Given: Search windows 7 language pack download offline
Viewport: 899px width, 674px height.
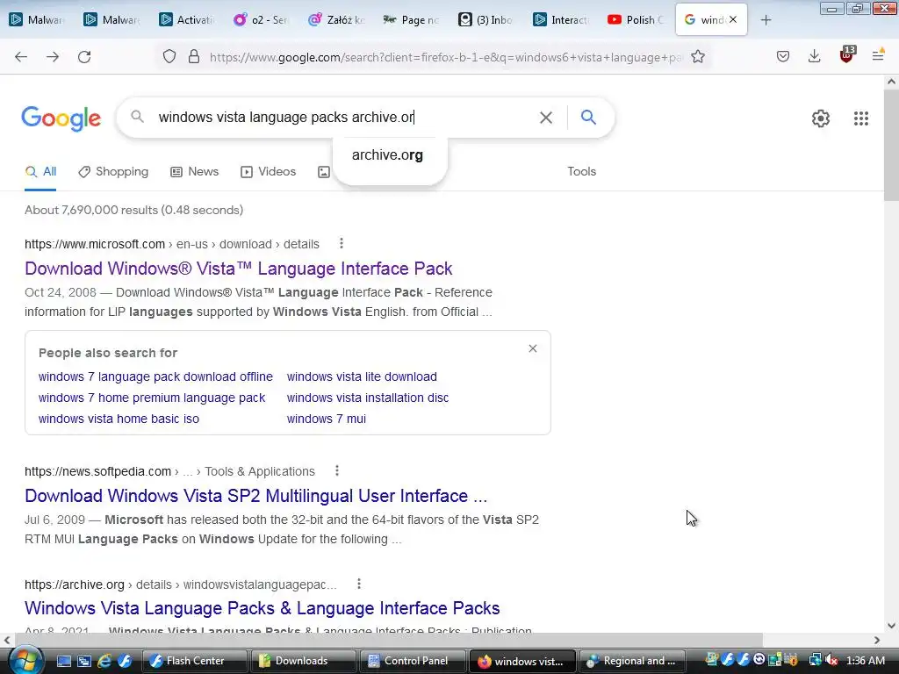Looking at the screenshot, I should (155, 376).
